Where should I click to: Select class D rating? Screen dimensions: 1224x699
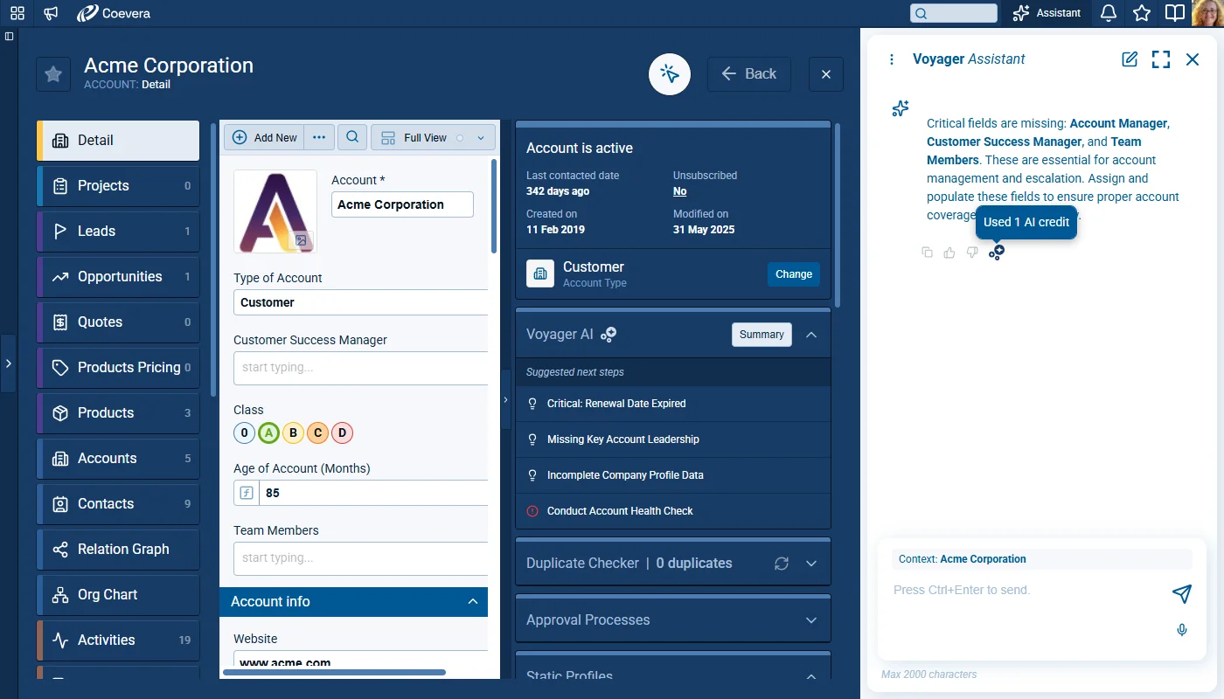click(x=343, y=433)
